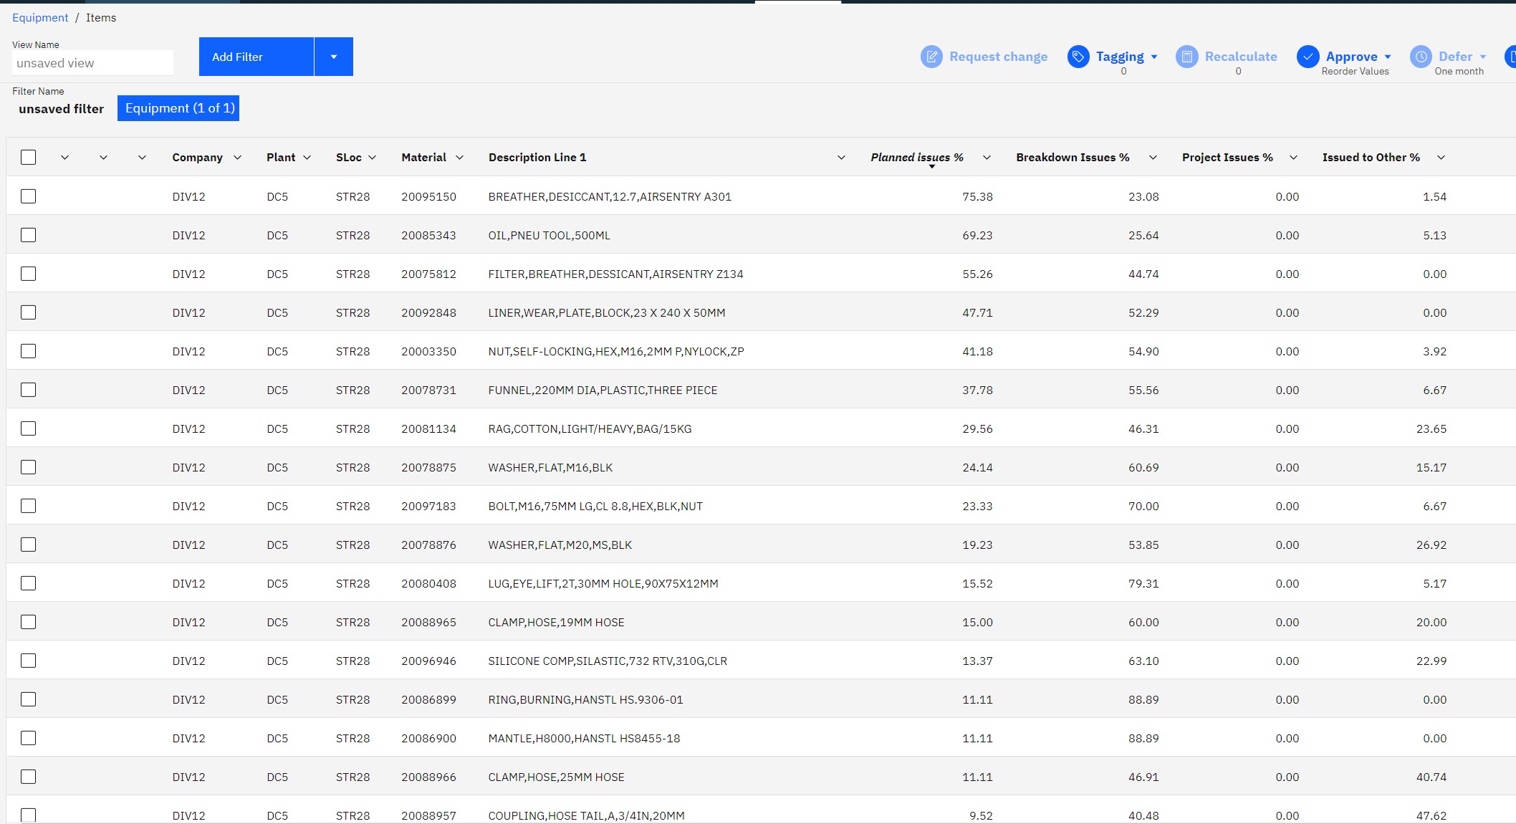This screenshot has width=1516, height=824.
Task: Click the Recalculate button label
Action: click(1241, 57)
